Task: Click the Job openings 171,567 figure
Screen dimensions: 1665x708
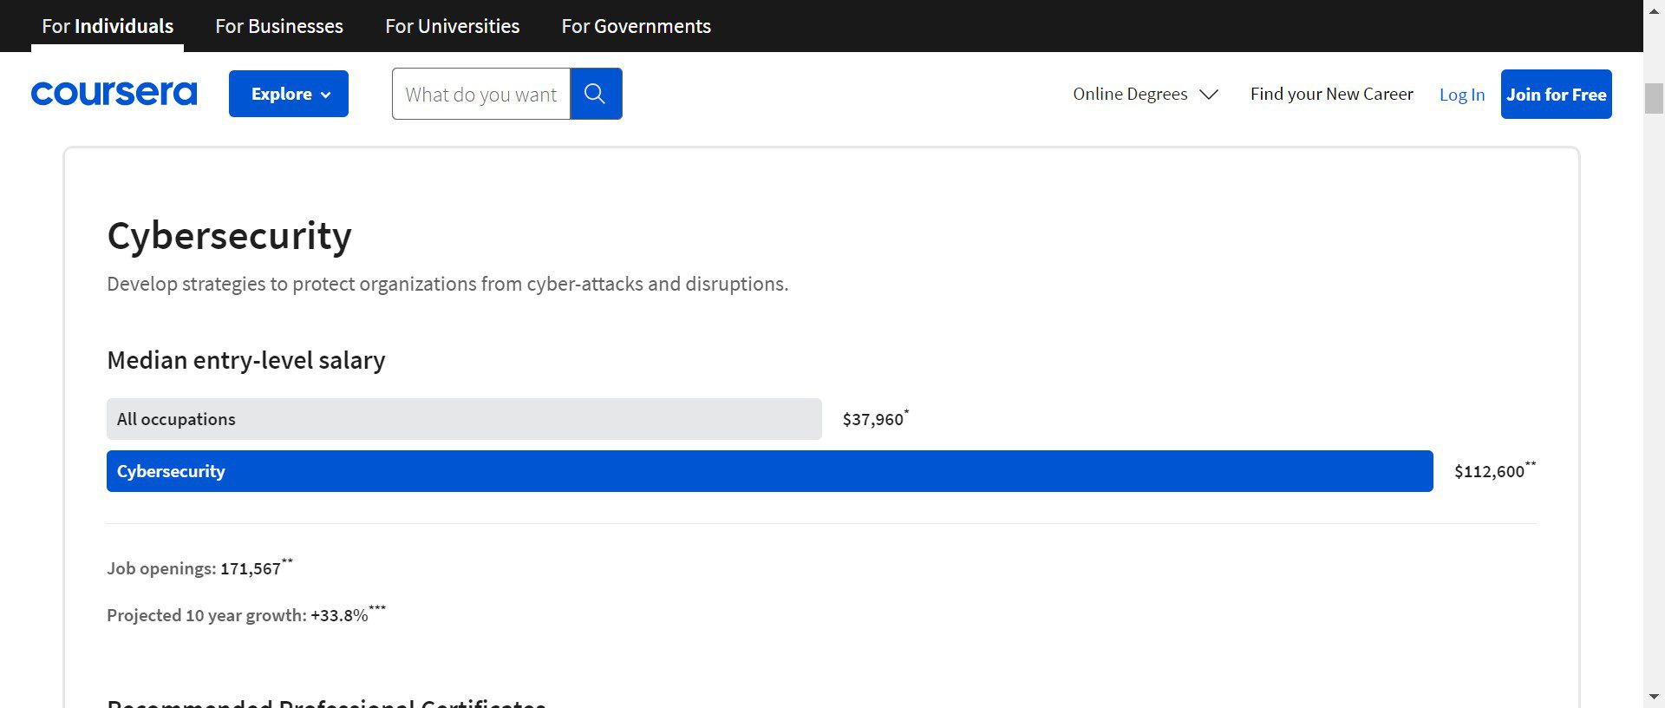Action: (251, 569)
